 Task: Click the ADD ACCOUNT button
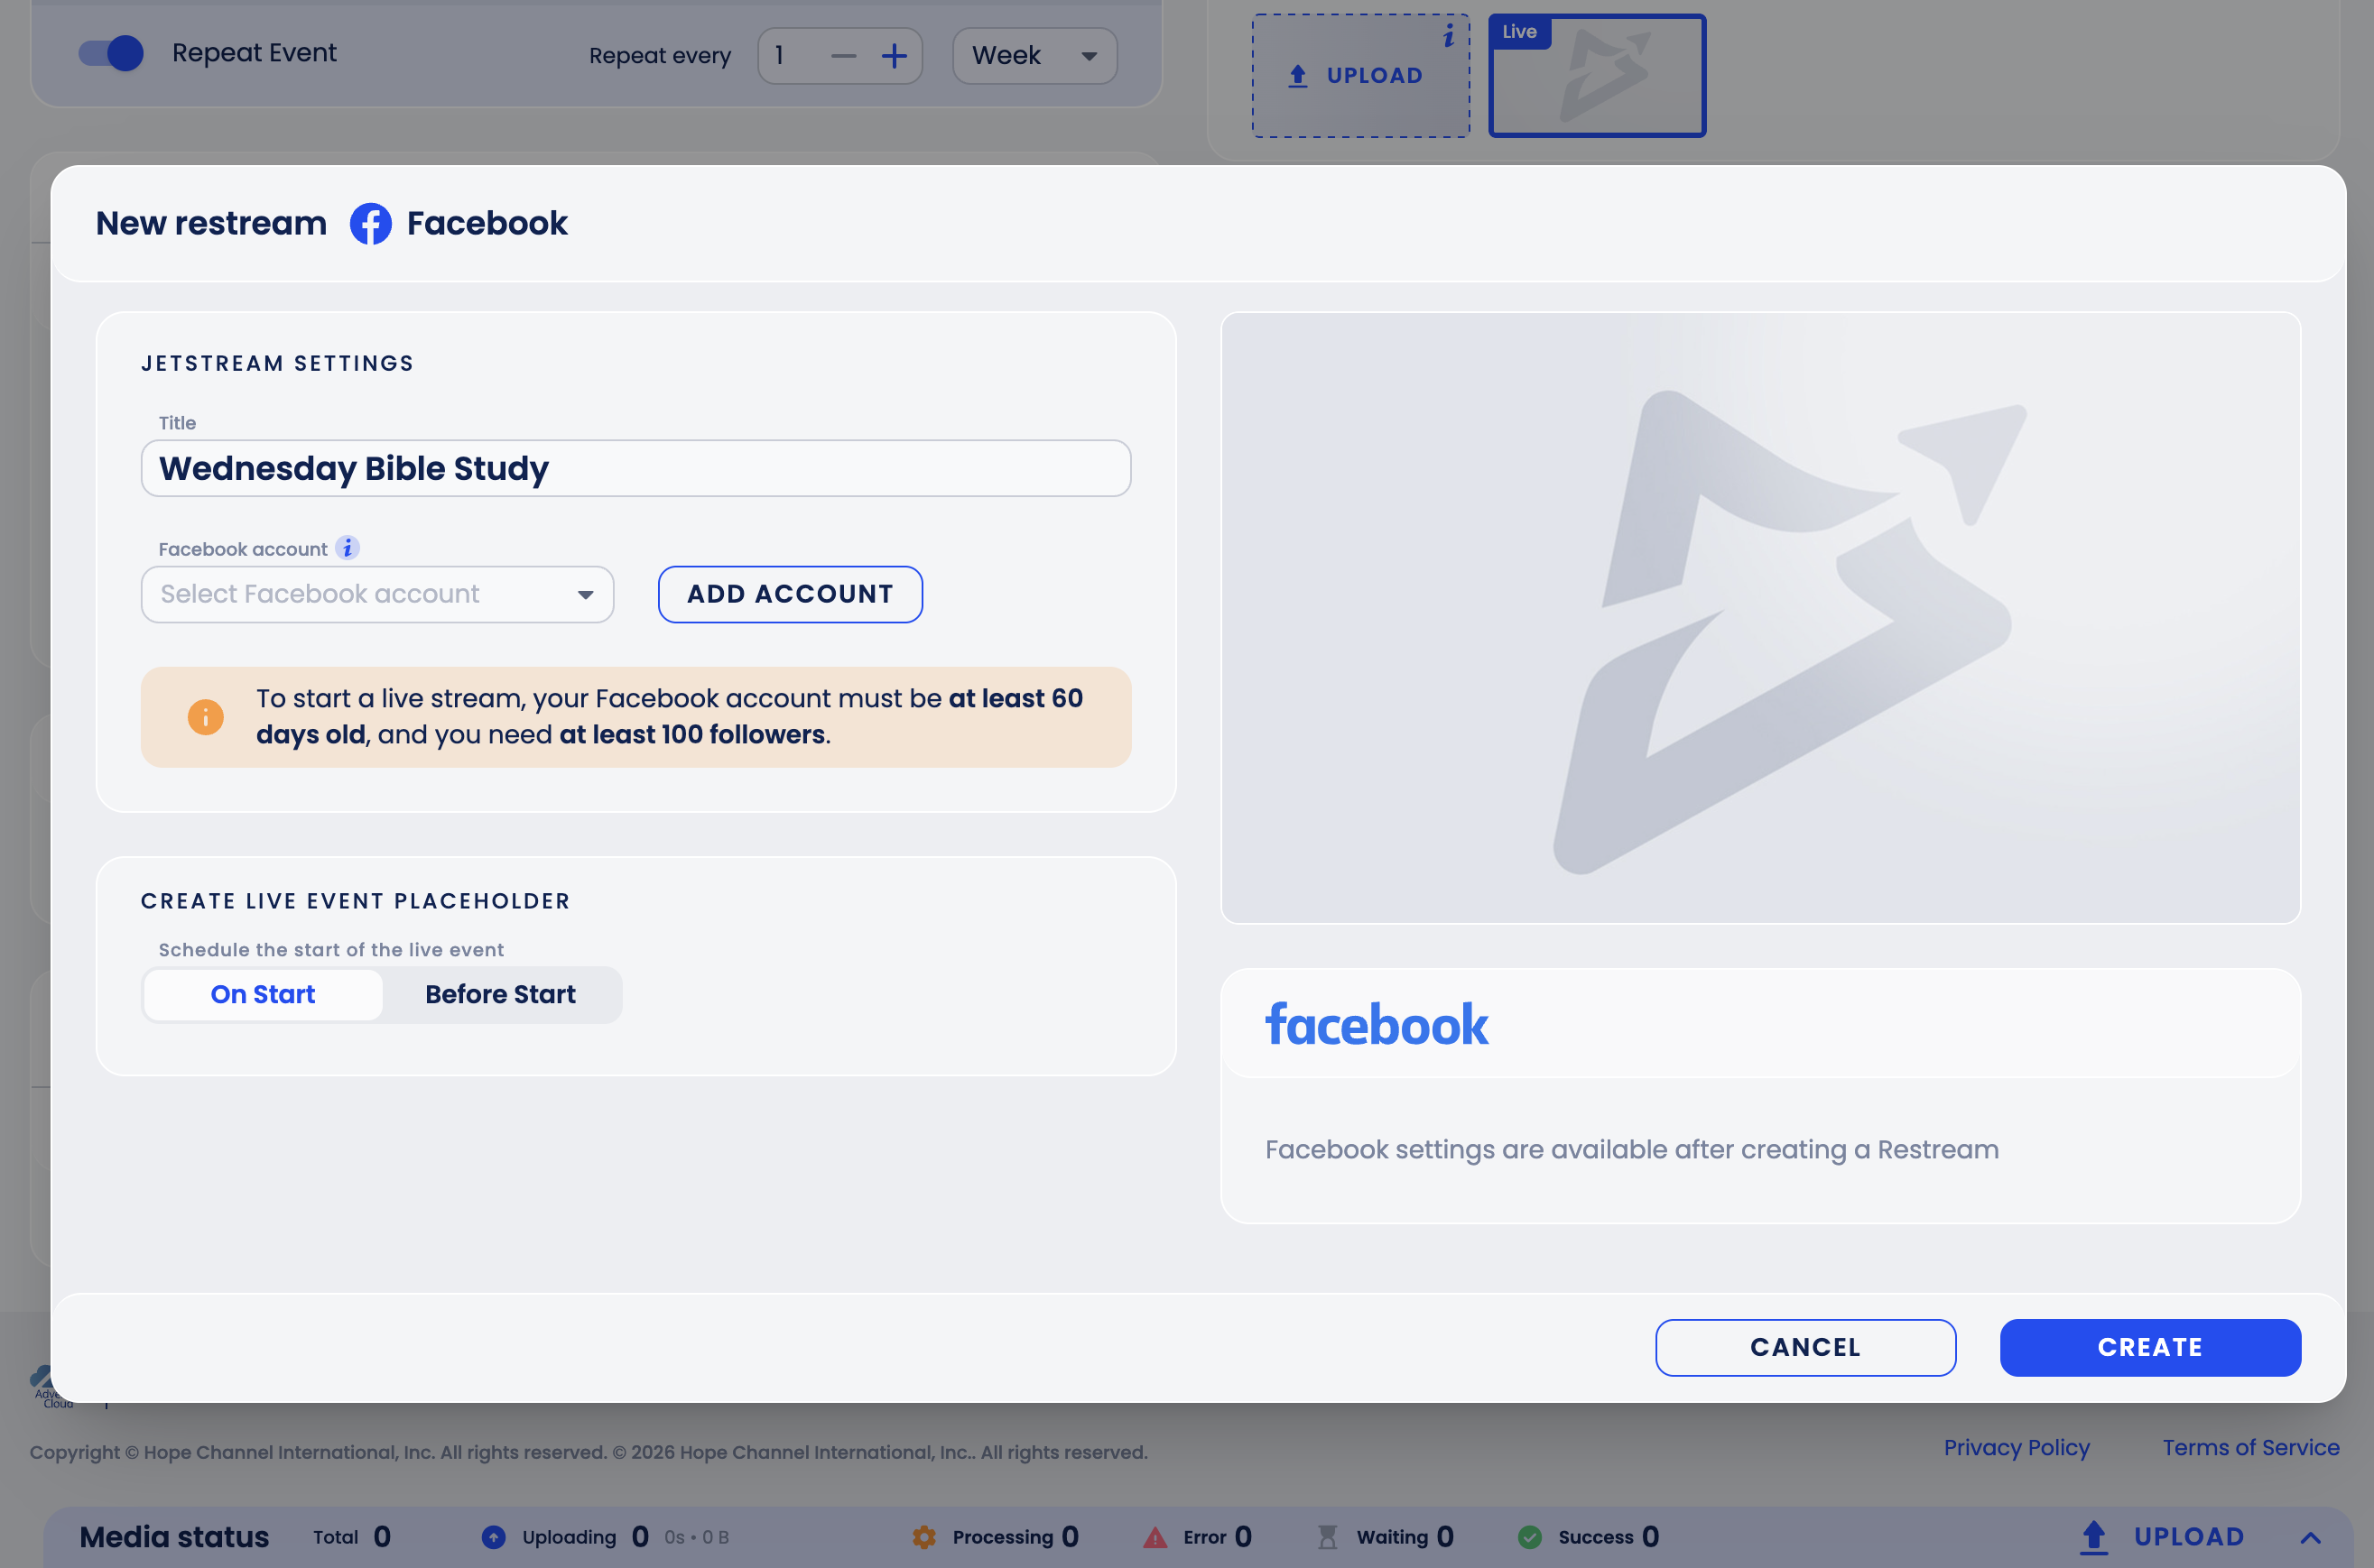791,594
